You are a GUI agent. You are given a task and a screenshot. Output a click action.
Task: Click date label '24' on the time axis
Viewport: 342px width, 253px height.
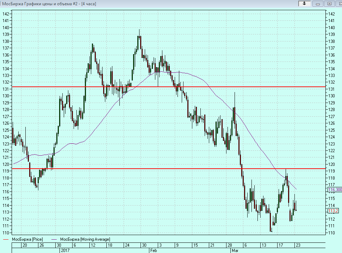pyautogui.click(x=127, y=245)
